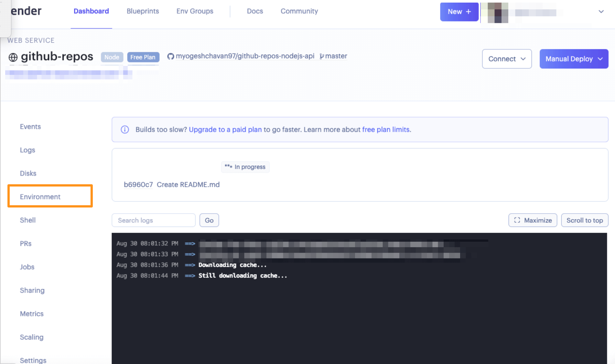Select Environment in the sidebar
Viewport: 615px width, 364px height.
coord(40,197)
